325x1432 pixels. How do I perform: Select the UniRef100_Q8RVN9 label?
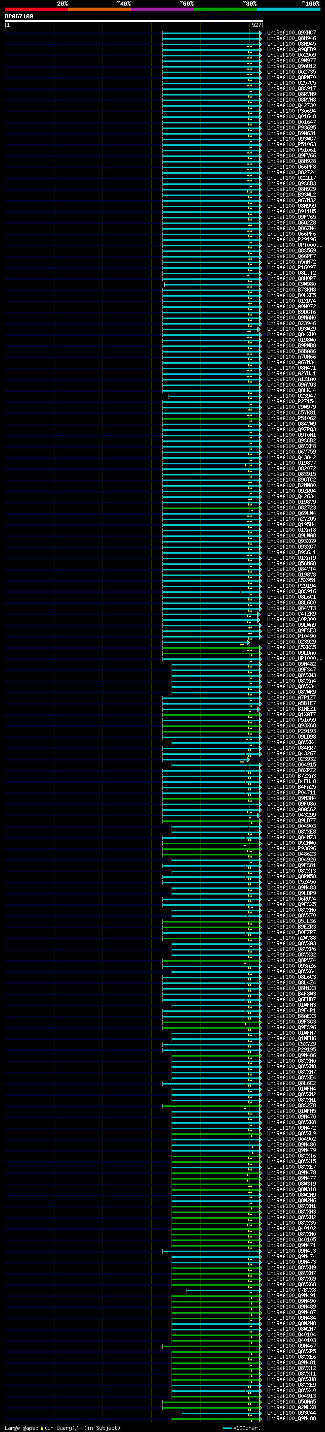pos(291,94)
